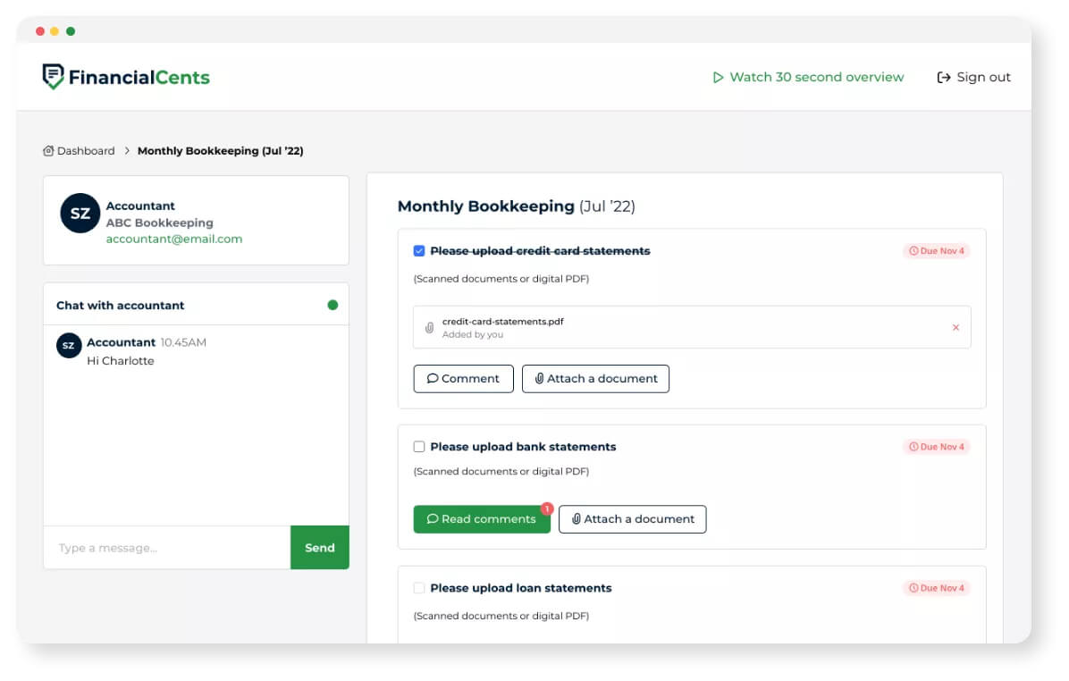Uncheck the credit card statements task checkbox
Image resolution: width=1069 pixels, height=681 pixels.
point(419,251)
